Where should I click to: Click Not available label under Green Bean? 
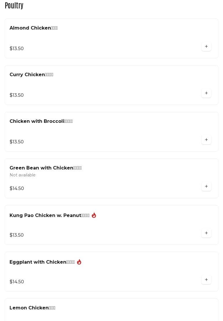23,175
